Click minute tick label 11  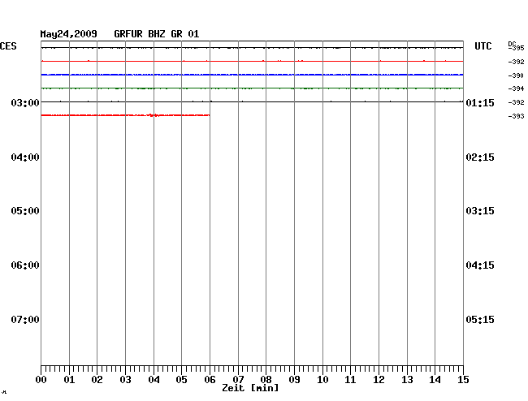pos(350,380)
